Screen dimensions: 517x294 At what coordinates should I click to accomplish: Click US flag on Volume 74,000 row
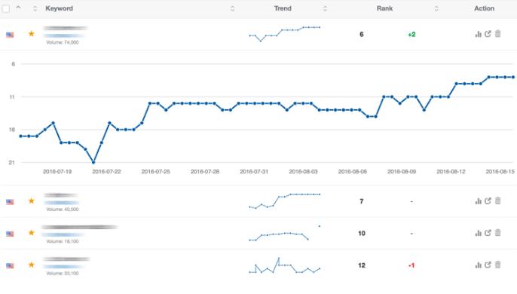point(10,35)
